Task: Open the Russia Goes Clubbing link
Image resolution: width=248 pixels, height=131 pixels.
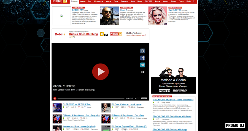Action: click(x=83, y=34)
